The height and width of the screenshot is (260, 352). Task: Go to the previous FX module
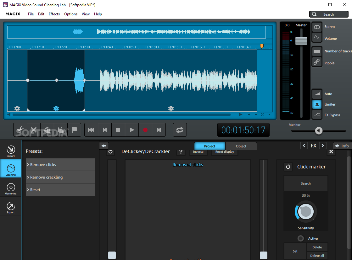pyautogui.click(x=304, y=146)
